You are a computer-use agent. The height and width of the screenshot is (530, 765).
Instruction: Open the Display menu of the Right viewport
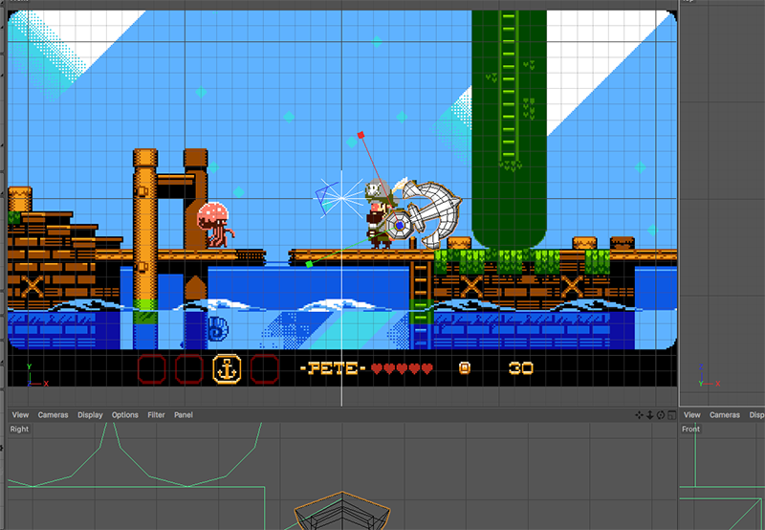[90, 415]
